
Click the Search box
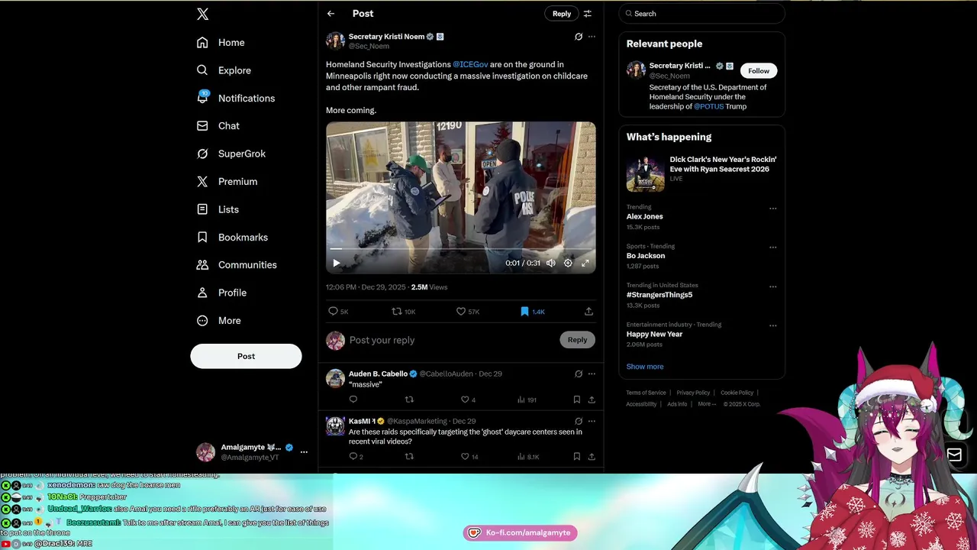click(x=702, y=14)
